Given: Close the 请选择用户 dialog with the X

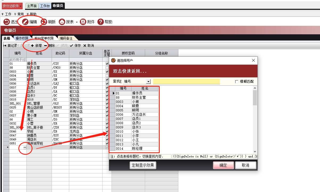Looking at the screenshot, I should pos(253,60).
